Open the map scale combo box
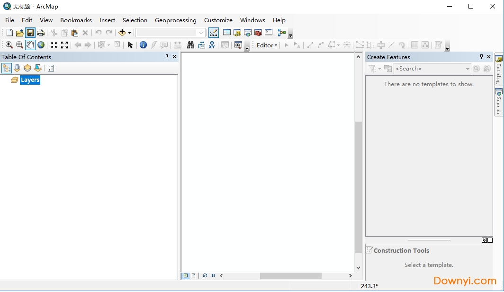This screenshot has width=504, height=292. click(201, 32)
